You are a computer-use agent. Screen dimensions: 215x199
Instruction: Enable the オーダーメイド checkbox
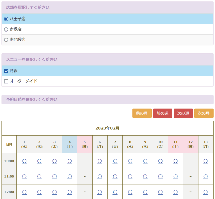pyautogui.click(x=6, y=81)
